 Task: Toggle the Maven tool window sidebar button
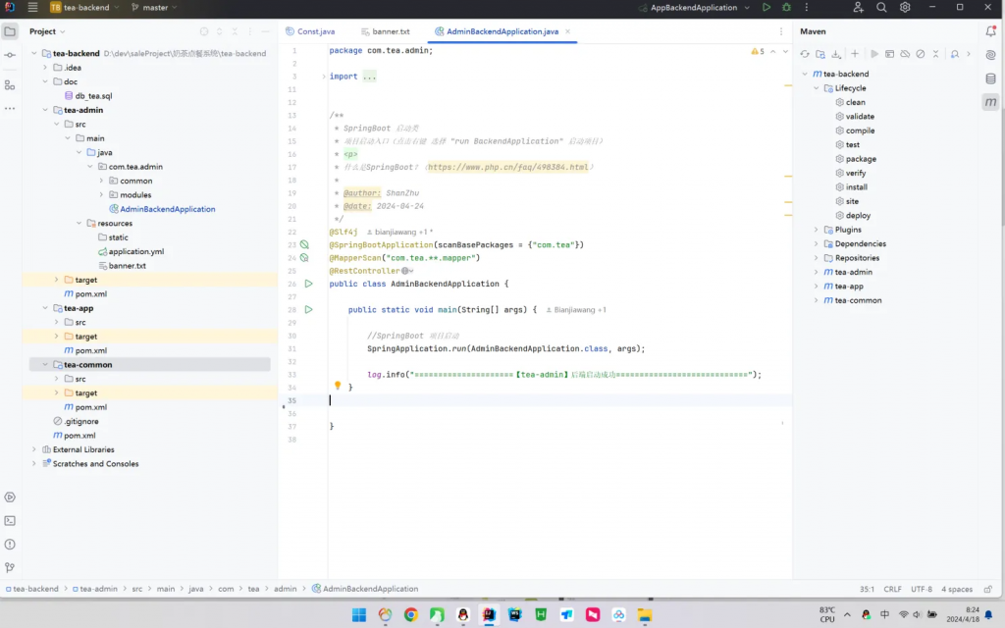point(990,102)
